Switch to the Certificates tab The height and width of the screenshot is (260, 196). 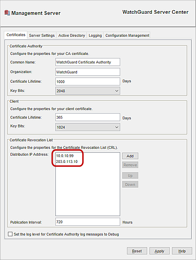[16, 35]
